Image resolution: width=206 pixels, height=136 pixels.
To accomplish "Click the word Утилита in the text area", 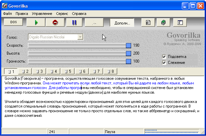I will click(11, 102).
